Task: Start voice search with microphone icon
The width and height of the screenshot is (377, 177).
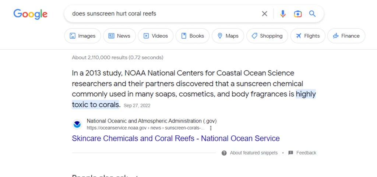Action: click(283, 14)
